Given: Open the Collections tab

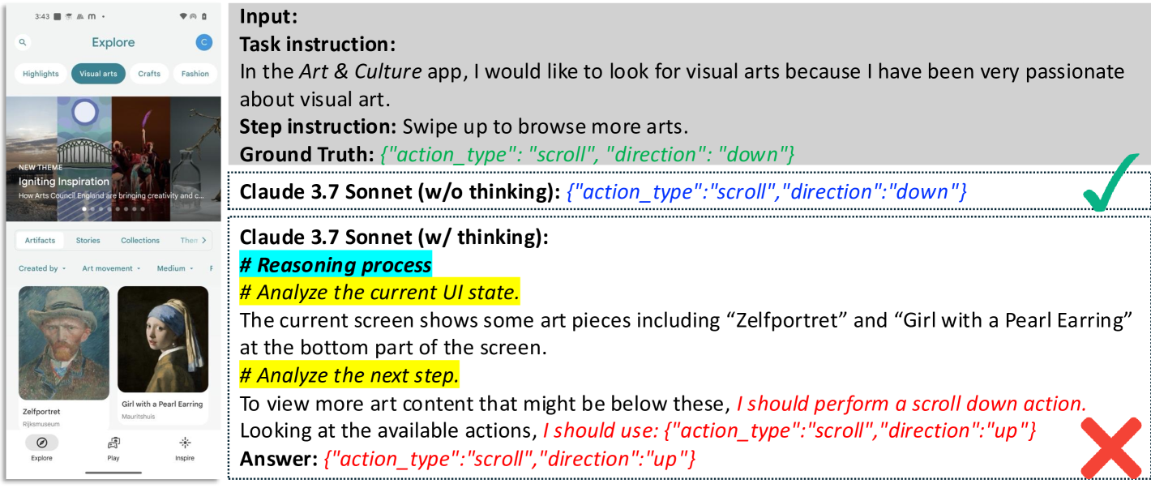Looking at the screenshot, I should (140, 241).
